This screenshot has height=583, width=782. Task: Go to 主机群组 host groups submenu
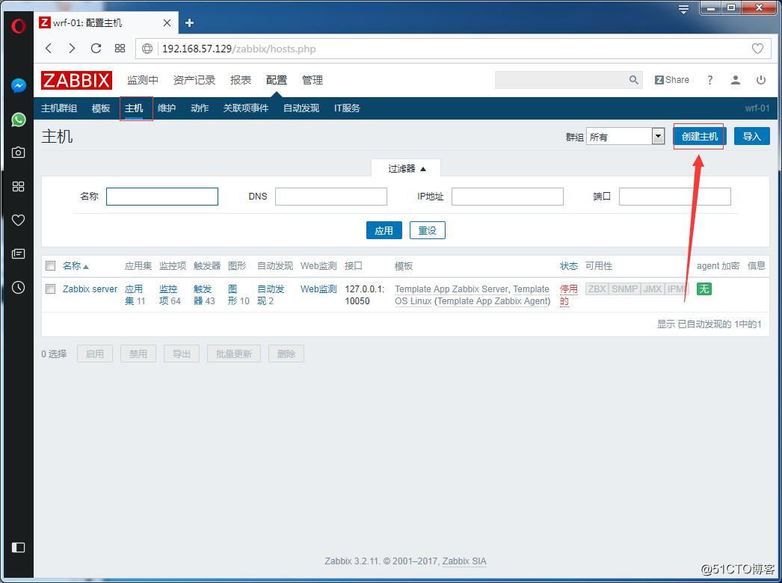[x=59, y=108]
